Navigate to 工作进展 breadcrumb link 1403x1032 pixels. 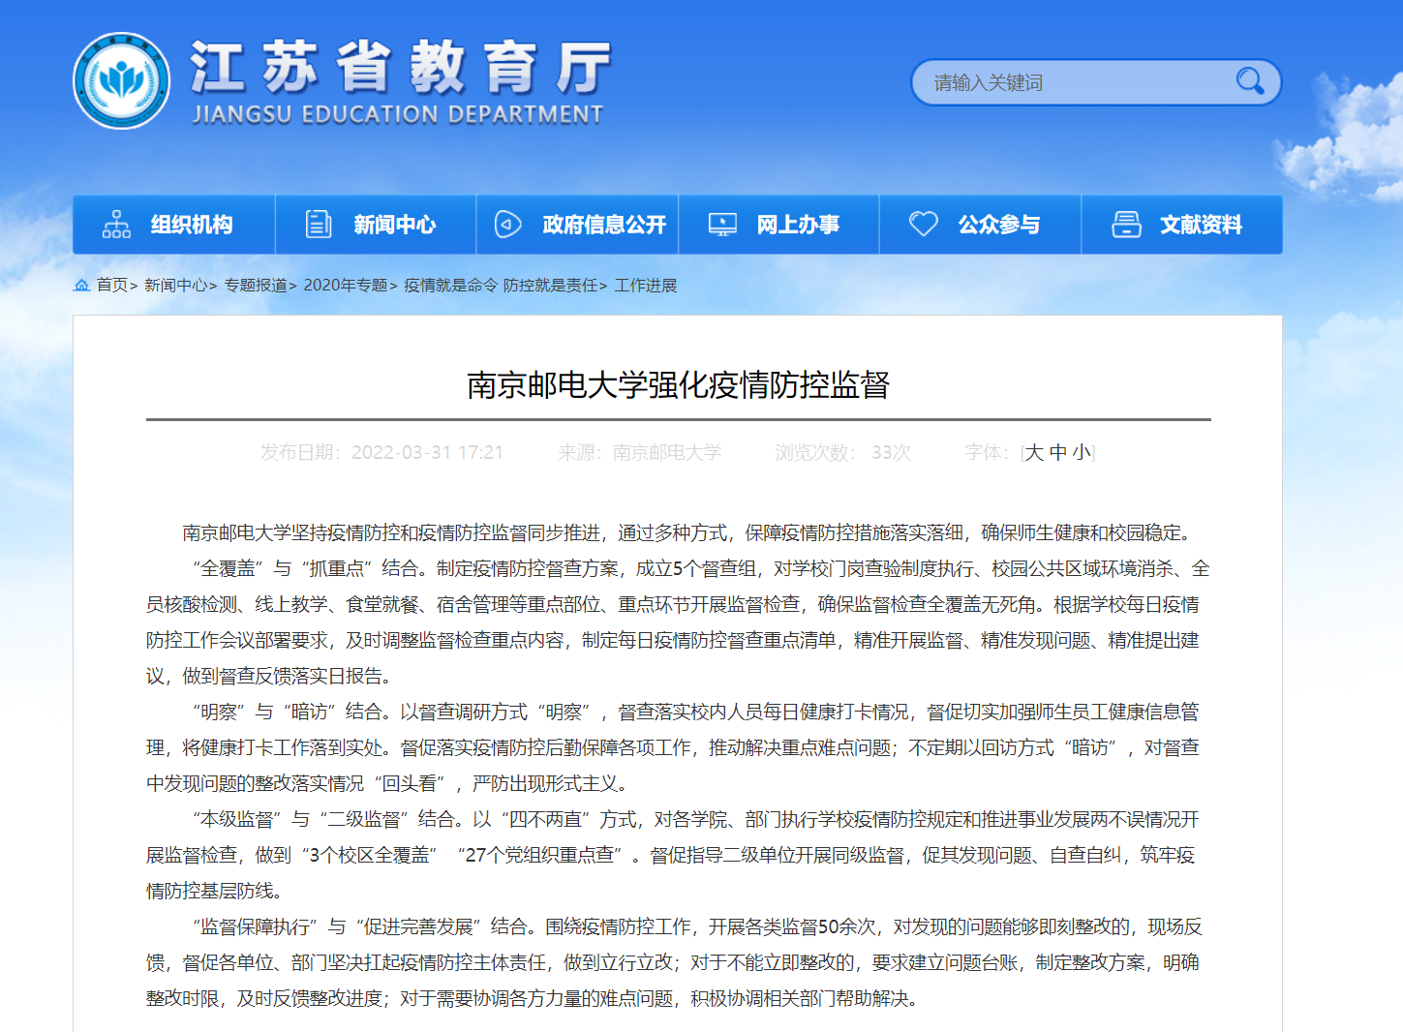[646, 285]
